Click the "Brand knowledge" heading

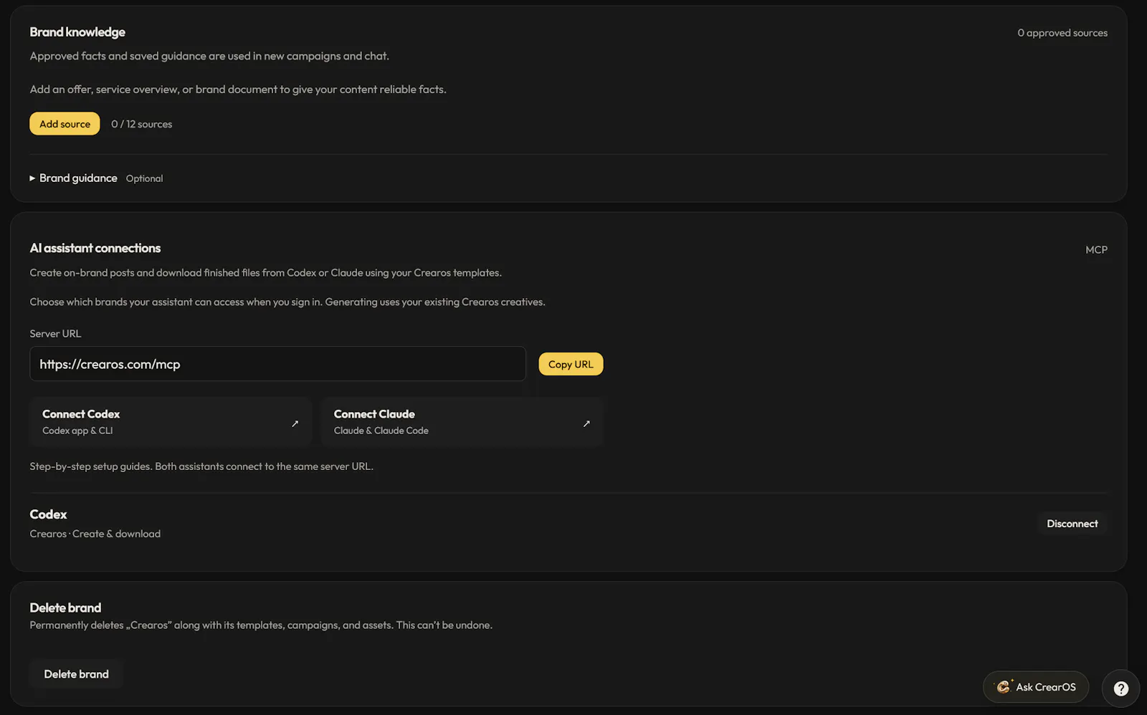pos(77,32)
